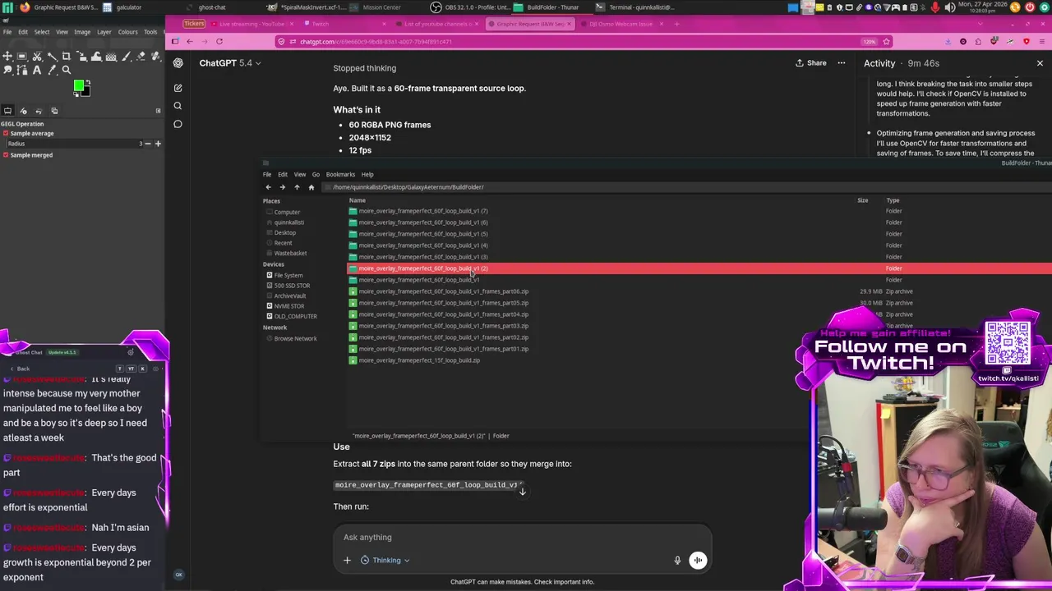Decrease Radius with the minus button
The image size is (1052, 591).
click(147, 144)
